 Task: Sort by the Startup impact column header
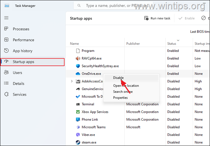pos(202,44)
